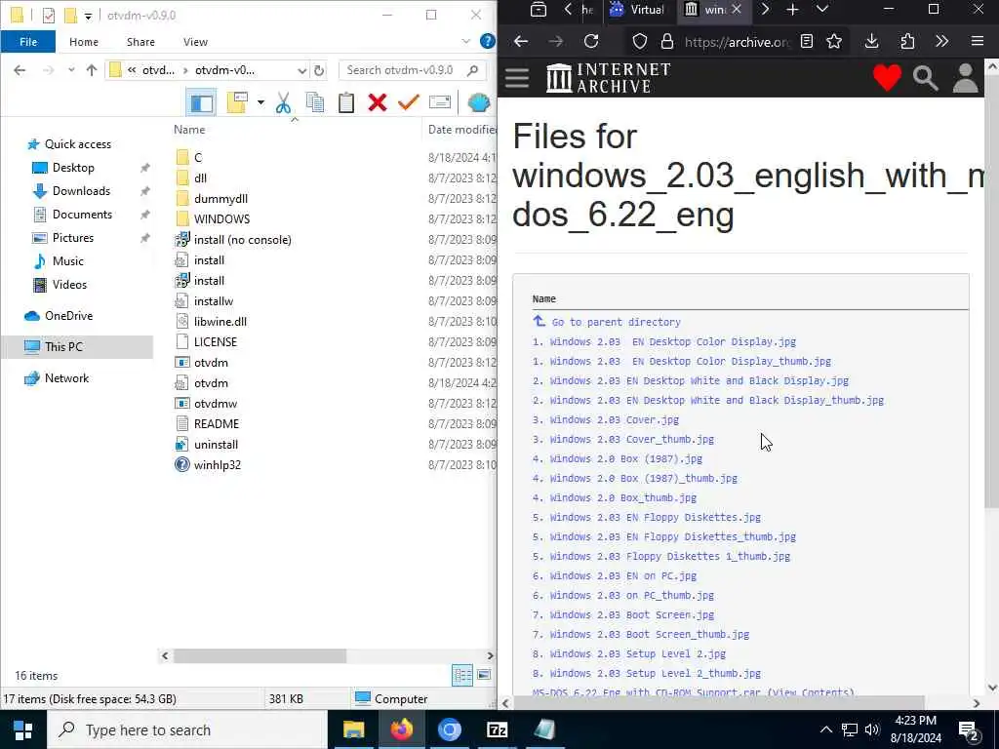
Task: Open Go to parent directory link
Action: 616,322
